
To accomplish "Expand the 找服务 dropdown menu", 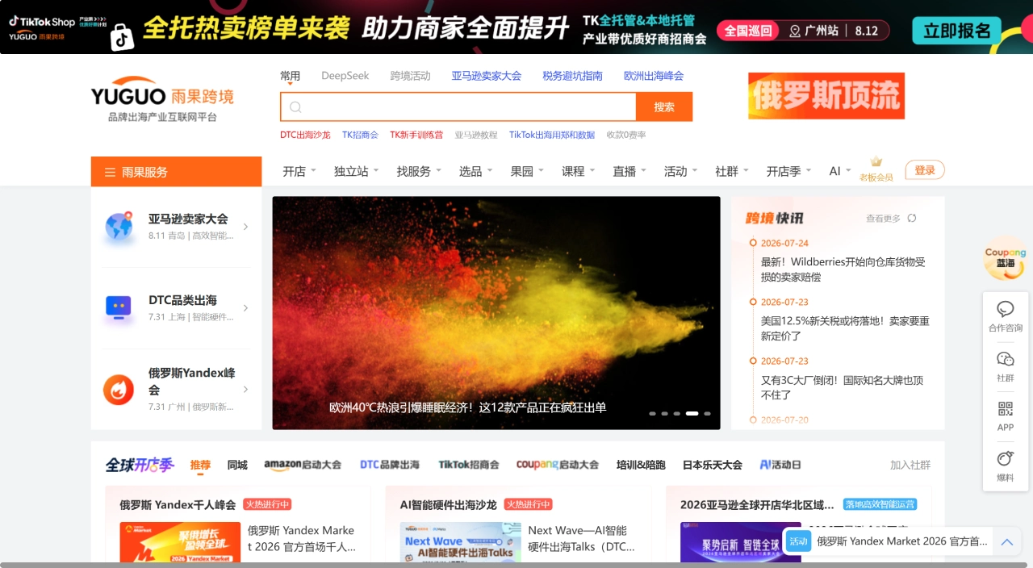I will [x=419, y=171].
